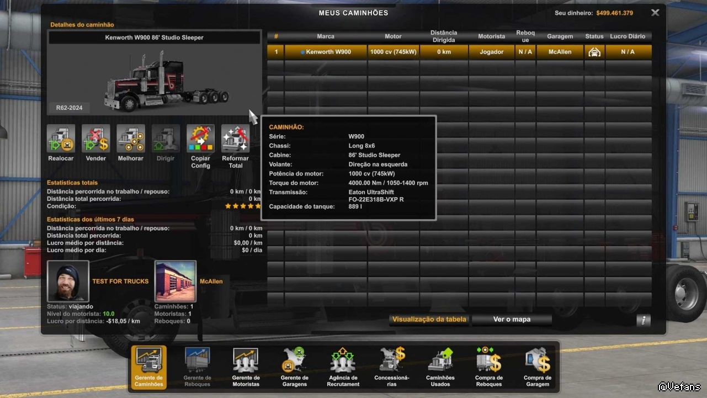Open Gerente de Caminhões in bottom bar
707x398 pixels.
tap(149, 367)
